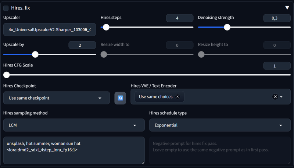Screen dimensions: 294x168
Task: Click the Upscale by slider handle
Action: point(35,54)
